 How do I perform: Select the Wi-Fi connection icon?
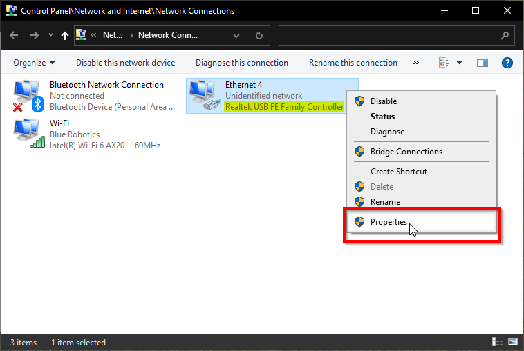click(x=29, y=133)
